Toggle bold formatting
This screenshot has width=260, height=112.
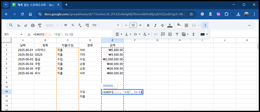(148, 25)
